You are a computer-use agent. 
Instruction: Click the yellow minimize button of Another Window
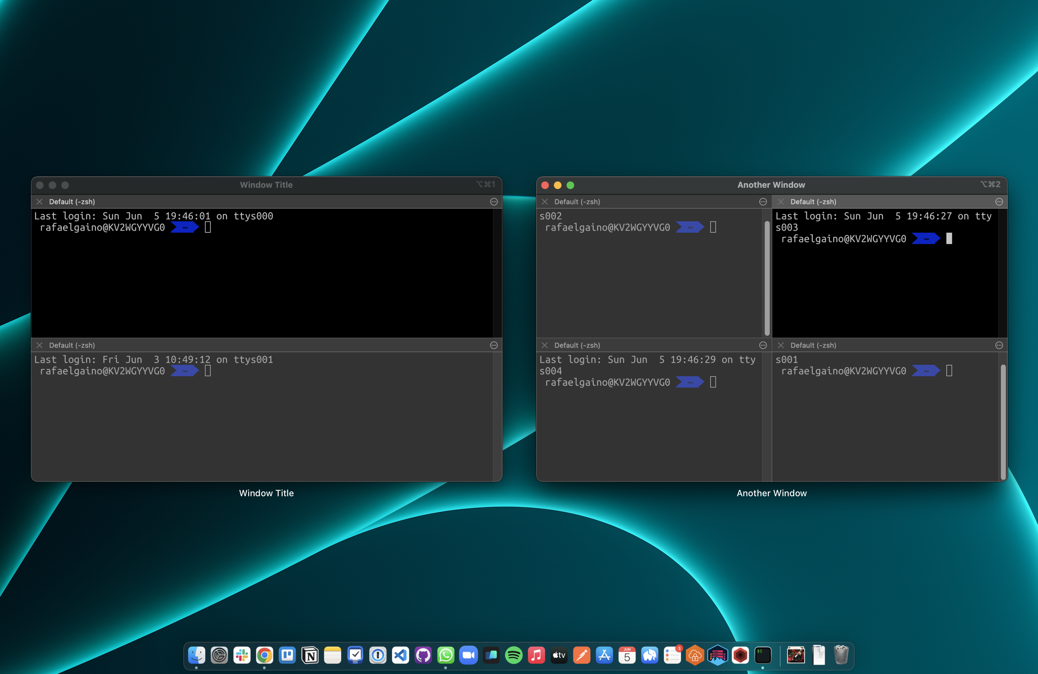[x=557, y=185]
